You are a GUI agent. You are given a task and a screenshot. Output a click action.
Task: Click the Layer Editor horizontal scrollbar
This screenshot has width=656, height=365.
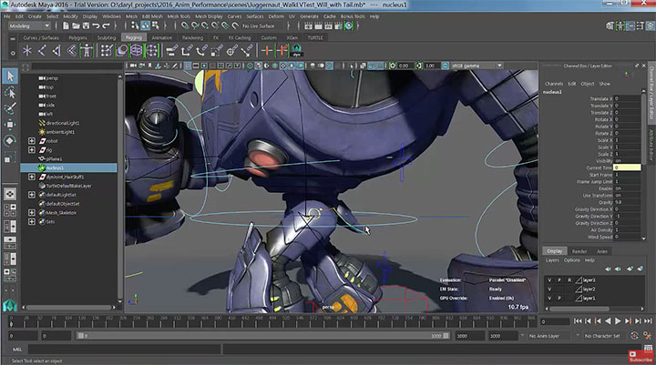pyautogui.click(x=579, y=309)
